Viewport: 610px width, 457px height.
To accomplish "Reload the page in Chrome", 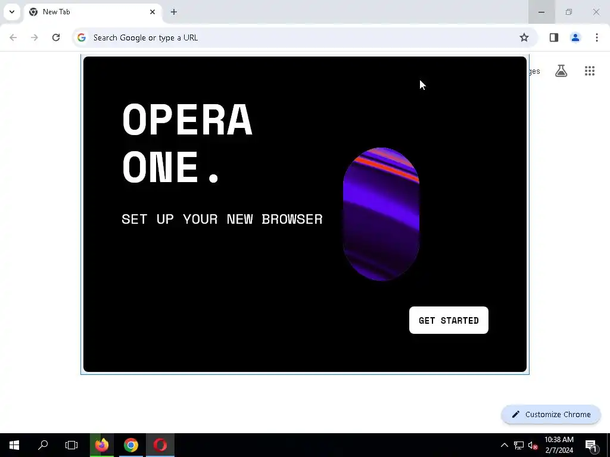I will [x=56, y=37].
